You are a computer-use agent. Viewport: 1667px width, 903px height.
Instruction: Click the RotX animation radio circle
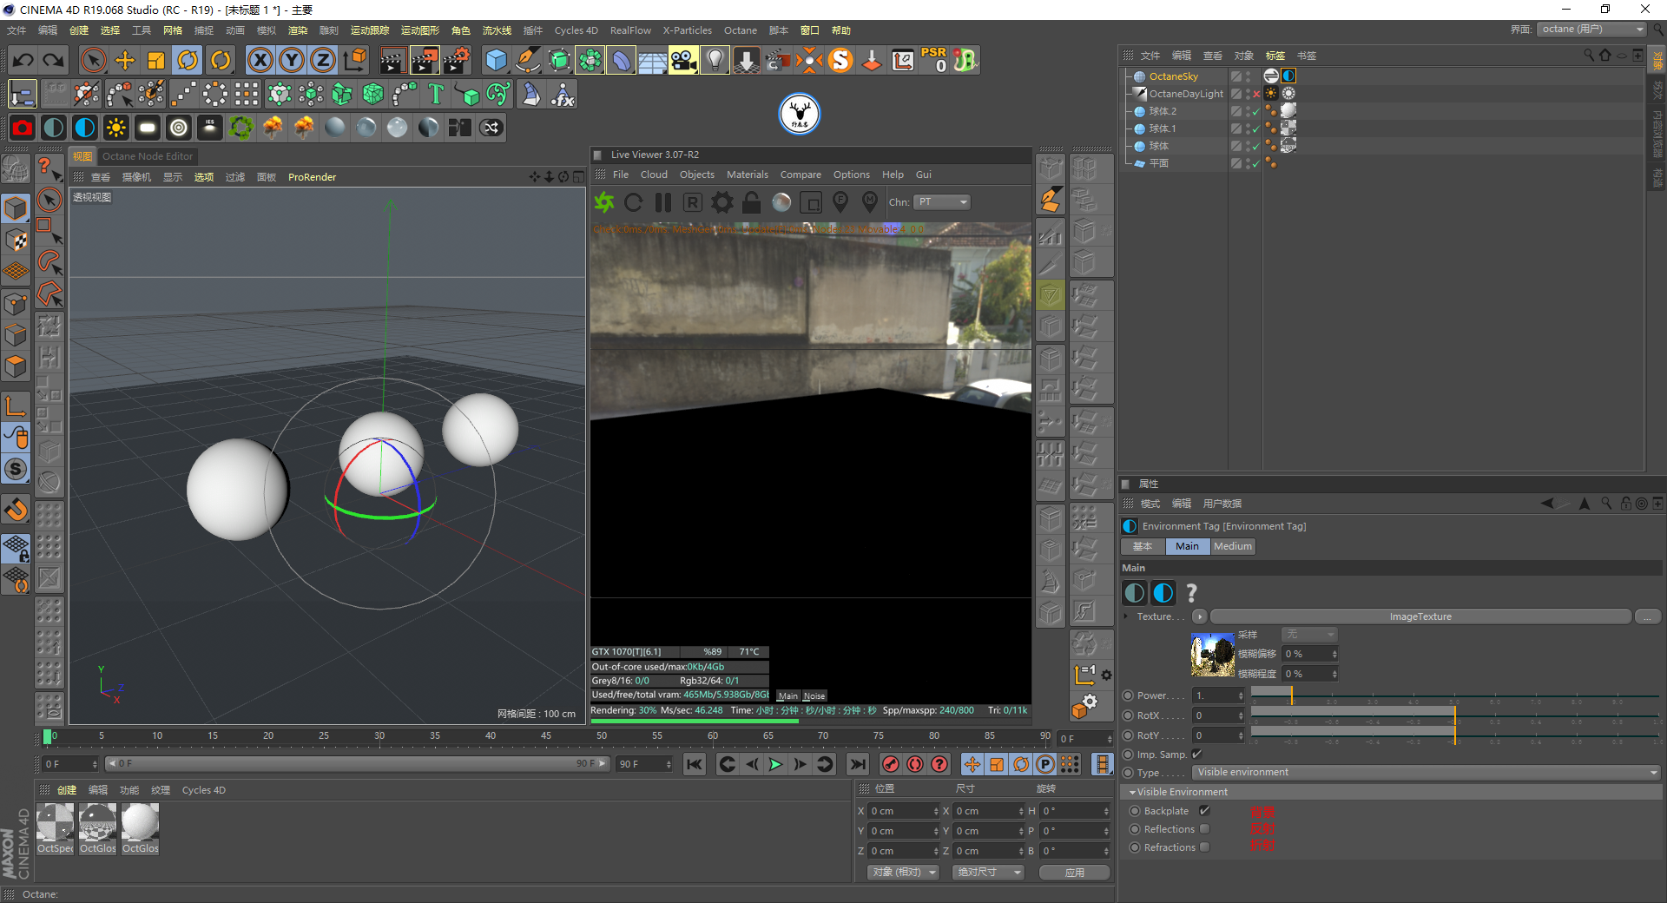point(1128,715)
